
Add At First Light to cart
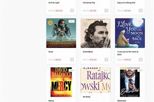pos(72,10)
